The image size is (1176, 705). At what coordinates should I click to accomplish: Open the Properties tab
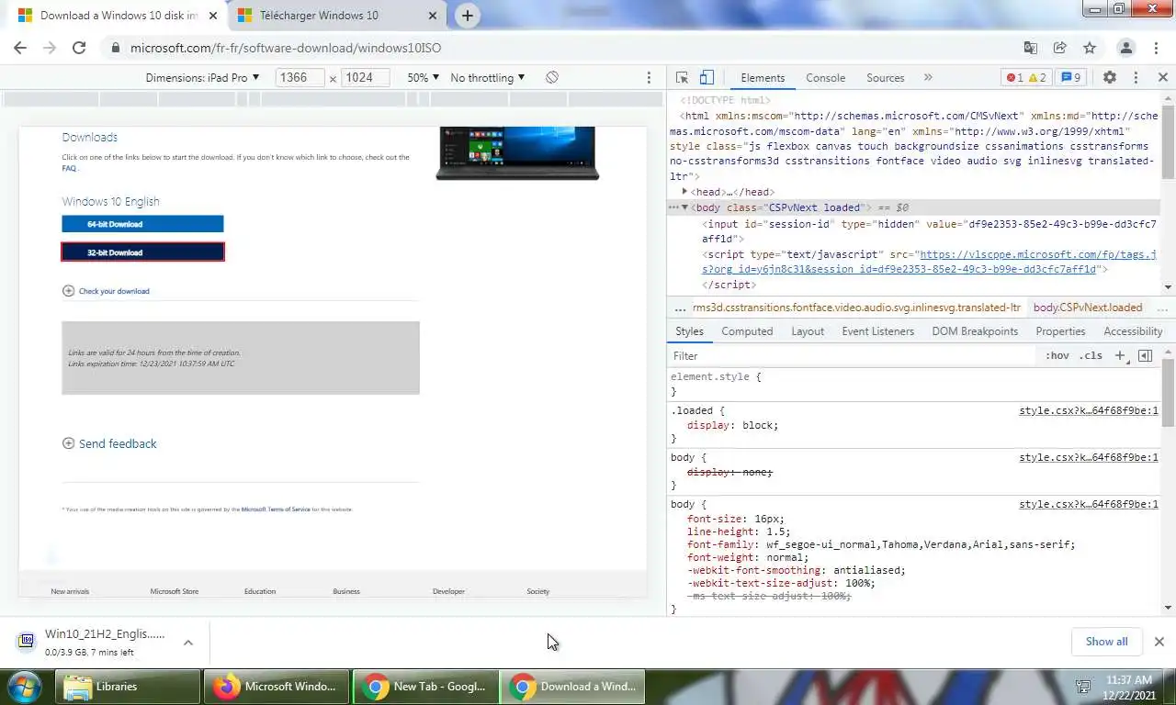[x=1060, y=331]
